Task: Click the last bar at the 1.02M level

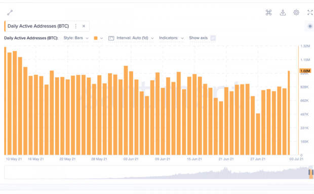Action: (x=289, y=113)
